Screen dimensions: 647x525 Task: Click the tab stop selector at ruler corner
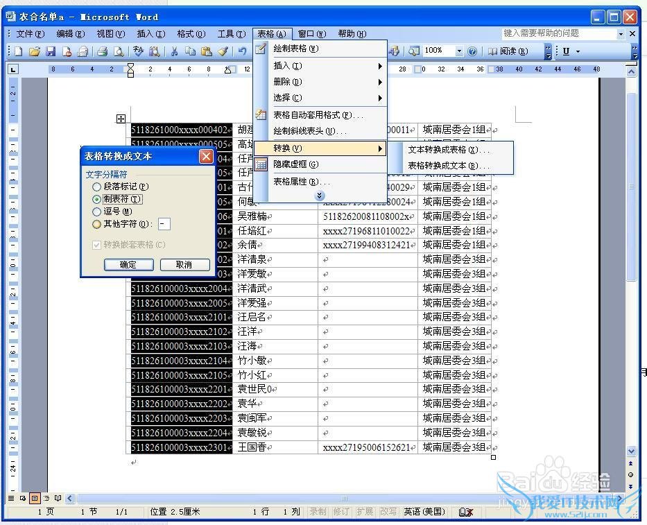pyautogui.click(x=13, y=69)
